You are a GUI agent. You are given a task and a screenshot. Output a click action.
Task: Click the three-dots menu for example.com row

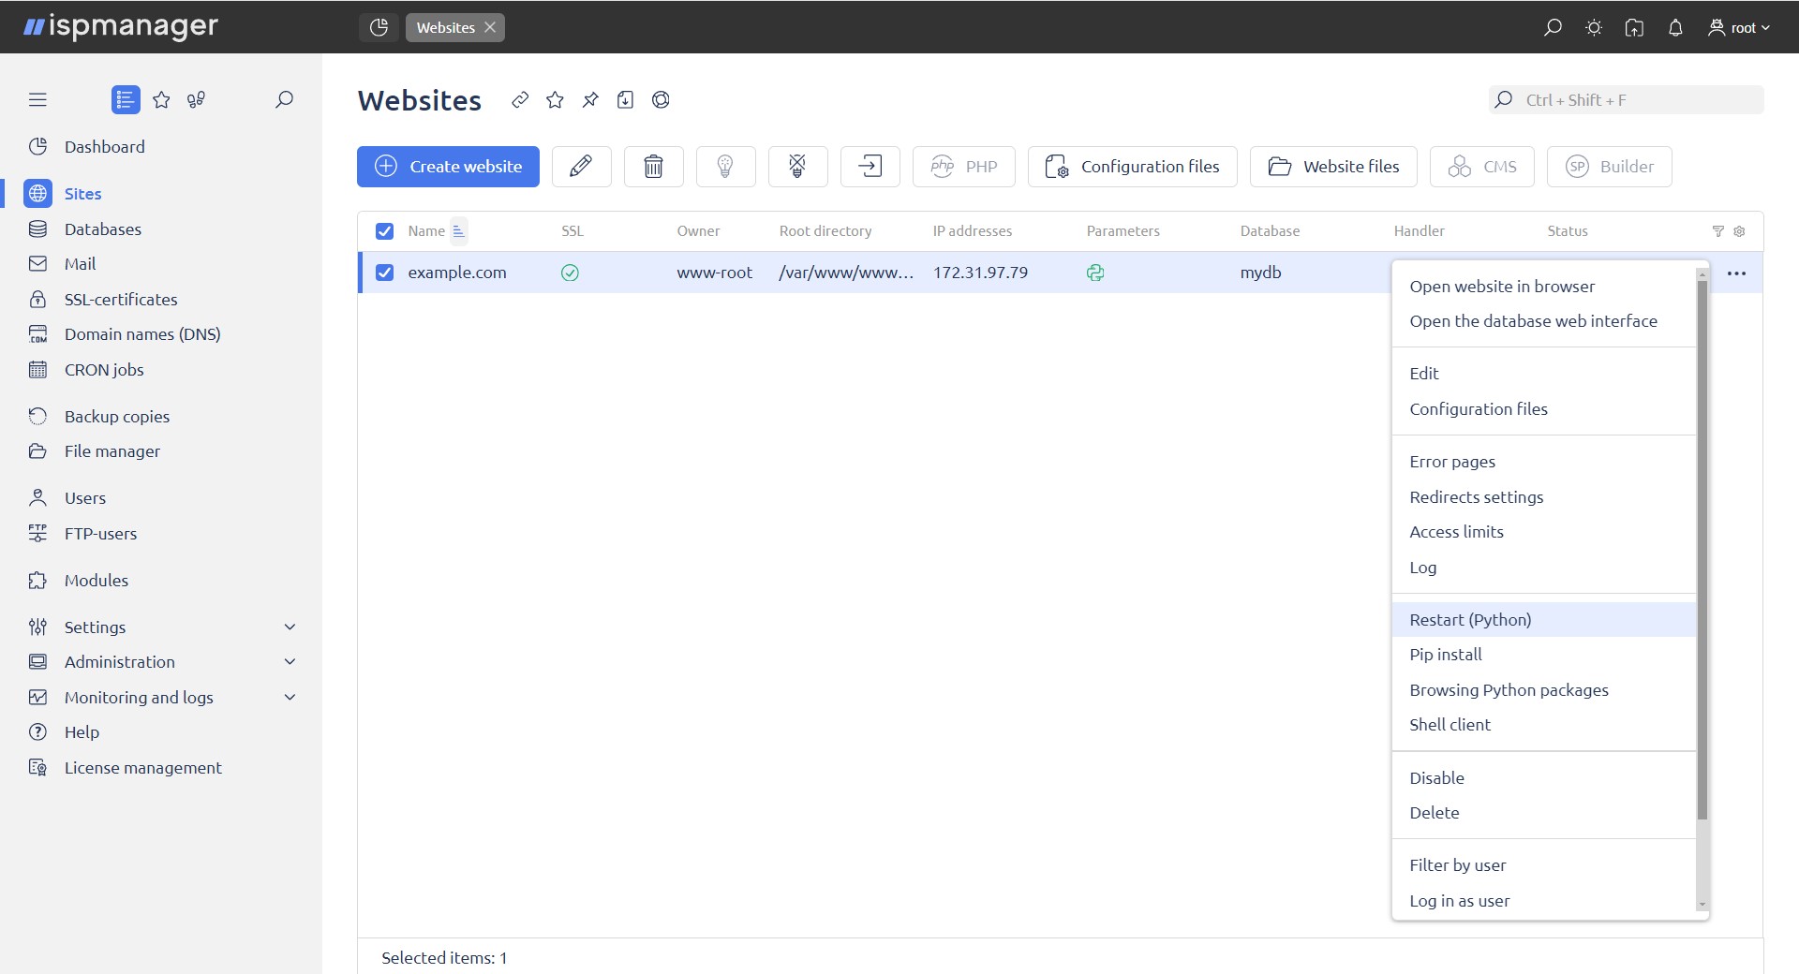tap(1735, 273)
